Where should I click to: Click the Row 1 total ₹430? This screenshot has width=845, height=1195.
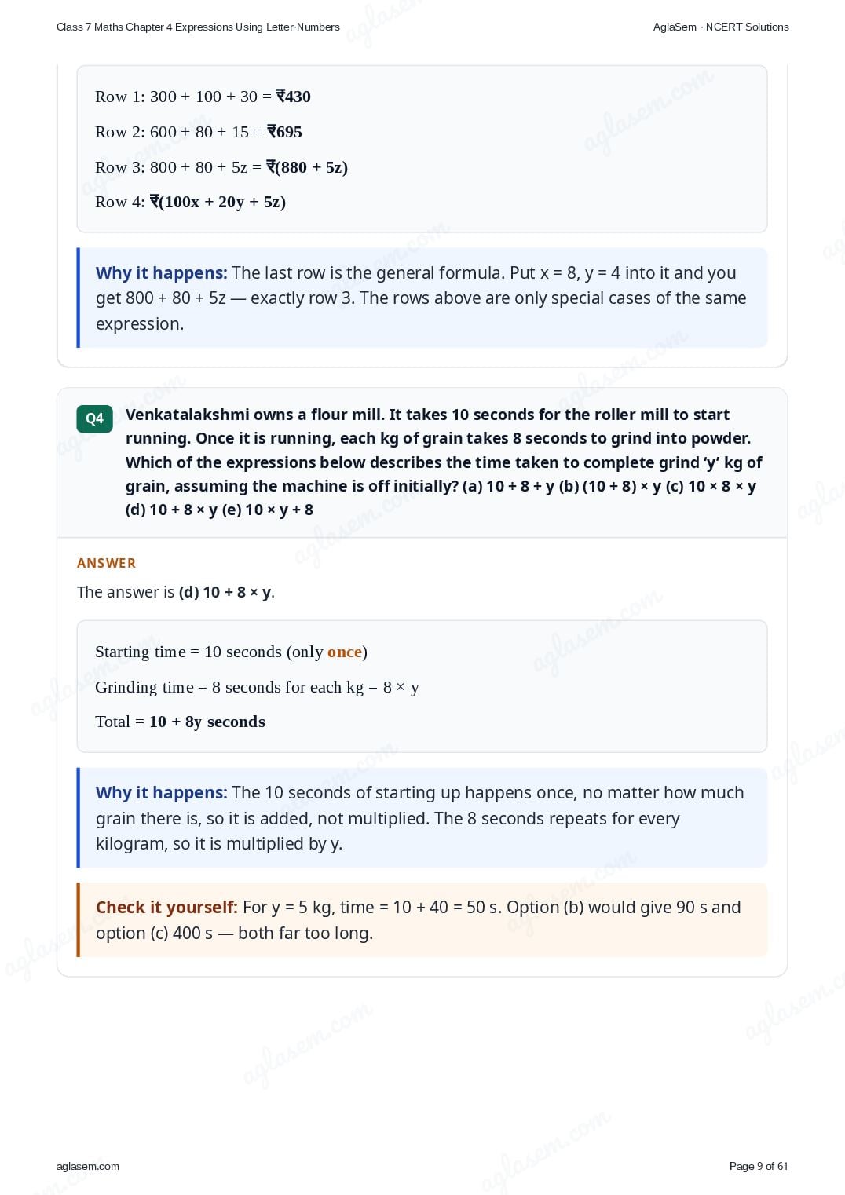click(x=294, y=97)
